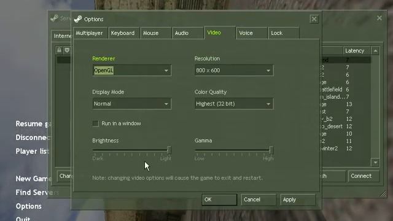
Task: Select the server row ending in _desert
Action: pyautogui.click(x=346, y=126)
